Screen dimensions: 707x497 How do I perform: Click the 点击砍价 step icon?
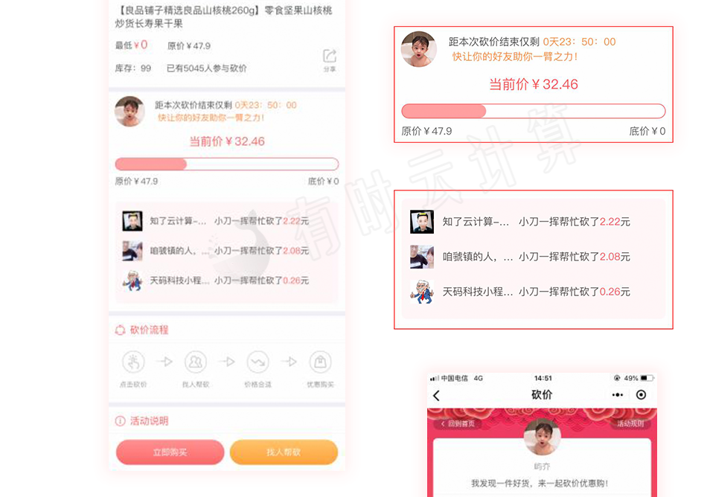pos(133,362)
